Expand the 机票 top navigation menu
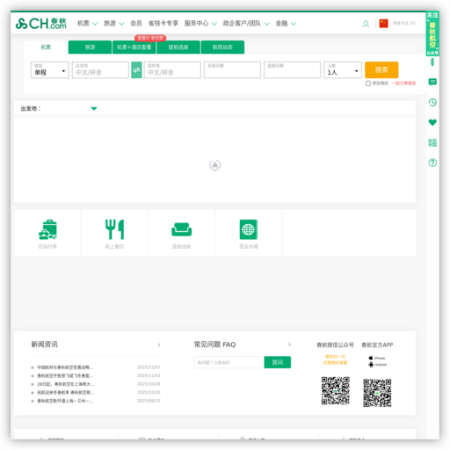The height and width of the screenshot is (450, 450). pyautogui.click(x=87, y=24)
